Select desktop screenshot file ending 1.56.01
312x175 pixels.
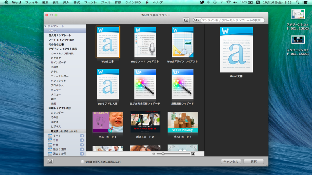pos(298,45)
